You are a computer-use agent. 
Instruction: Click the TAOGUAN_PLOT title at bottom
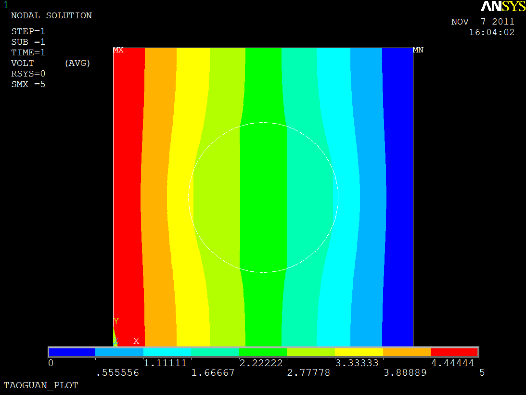click(x=40, y=385)
